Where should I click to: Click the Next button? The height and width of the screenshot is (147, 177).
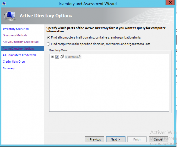tap(116, 139)
